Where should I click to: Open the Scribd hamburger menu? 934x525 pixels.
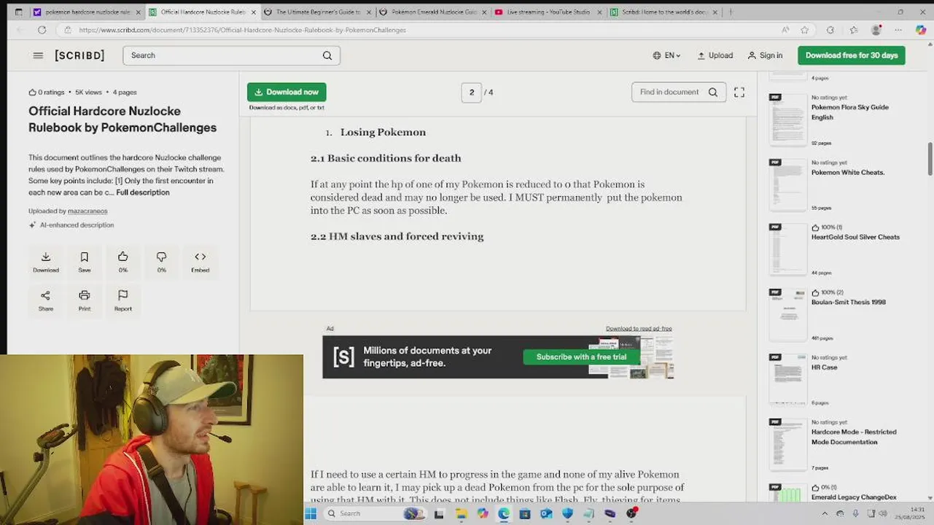pyautogui.click(x=38, y=55)
